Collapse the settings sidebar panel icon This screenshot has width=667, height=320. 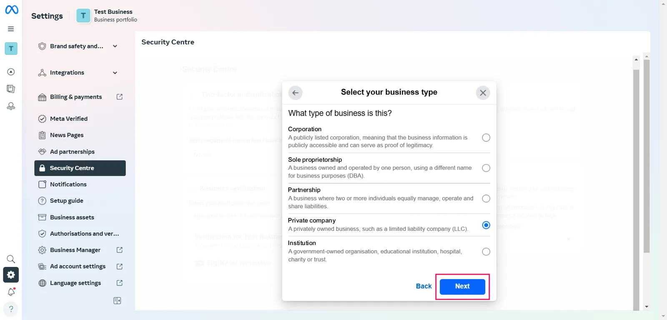tap(117, 300)
